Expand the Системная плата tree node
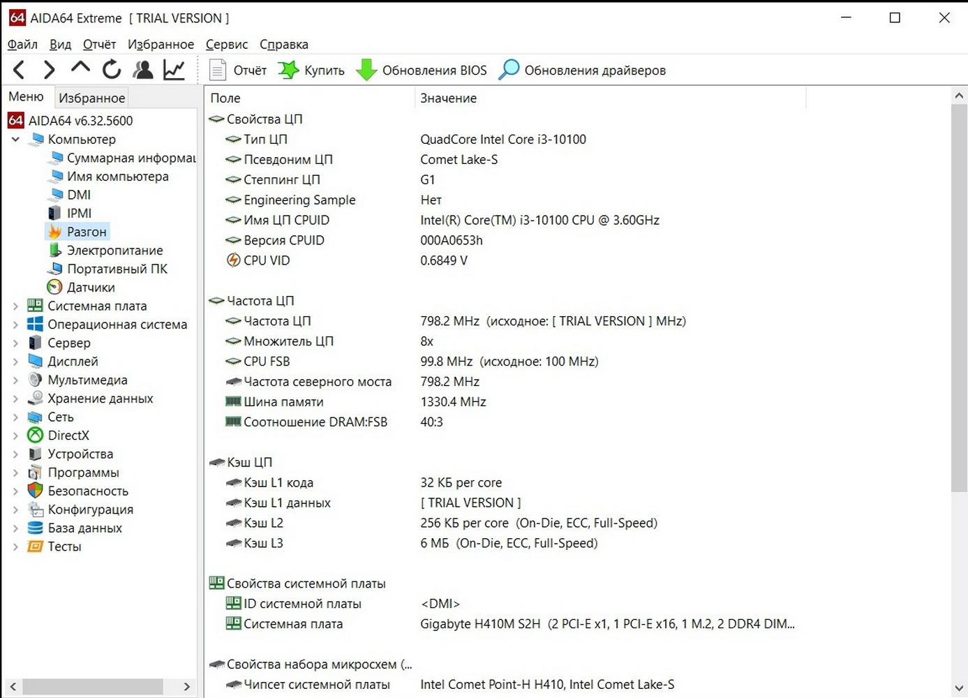The width and height of the screenshot is (968, 698). [15, 306]
